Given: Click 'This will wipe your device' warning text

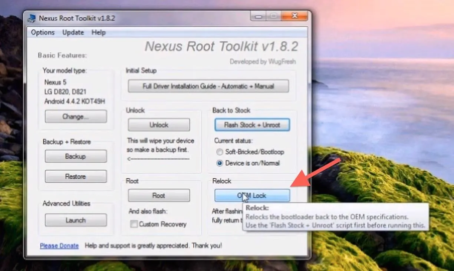Looking at the screenshot, I should tap(161, 141).
